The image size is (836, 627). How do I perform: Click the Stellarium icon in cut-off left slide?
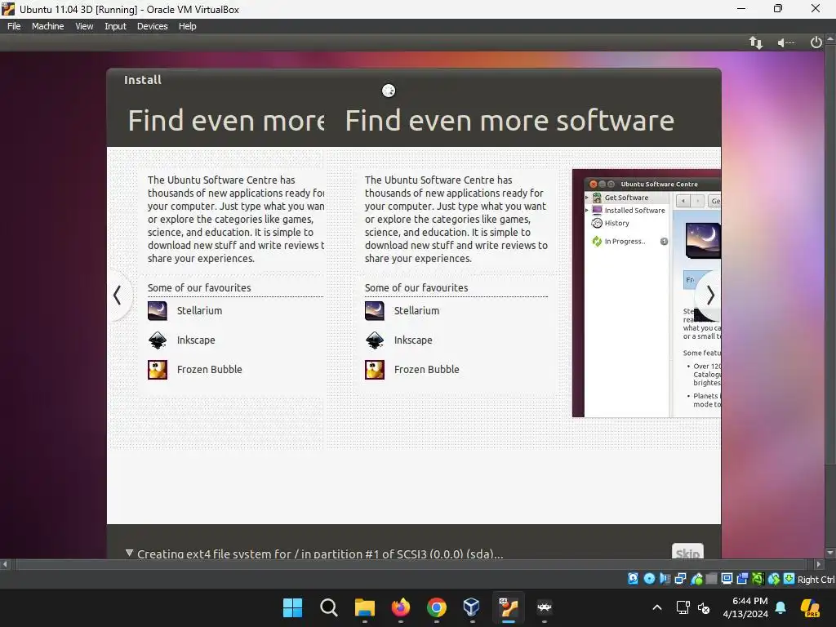click(158, 311)
